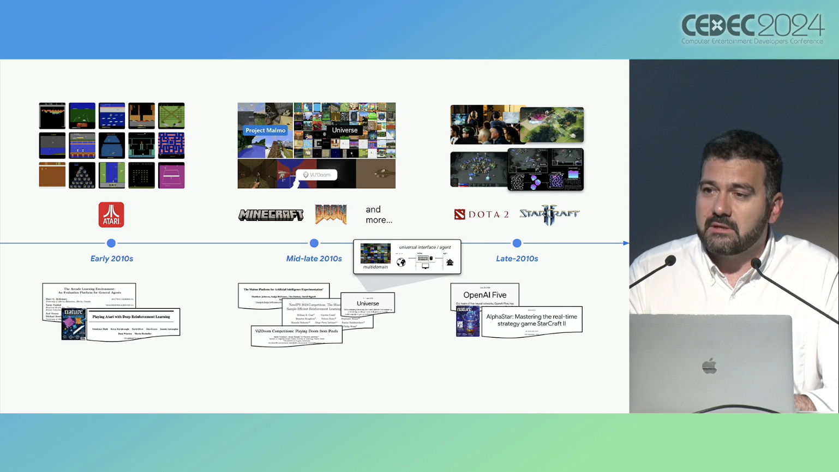The width and height of the screenshot is (839, 472).
Task: Click the Doom game logo
Action: pyautogui.click(x=331, y=214)
